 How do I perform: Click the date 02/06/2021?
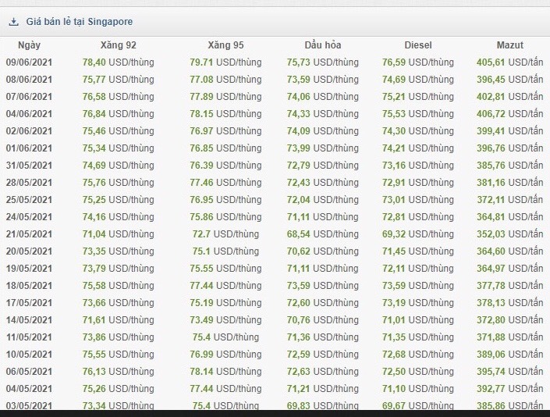[x=29, y=131]
